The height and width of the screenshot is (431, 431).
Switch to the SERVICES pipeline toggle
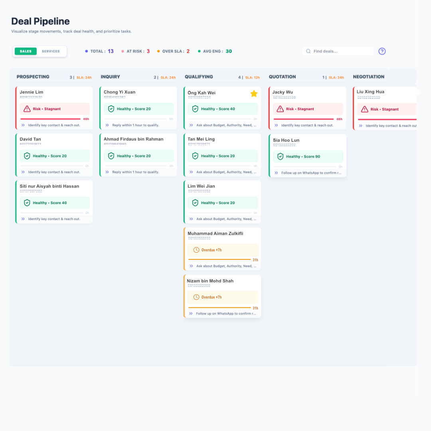pos(51,51)
